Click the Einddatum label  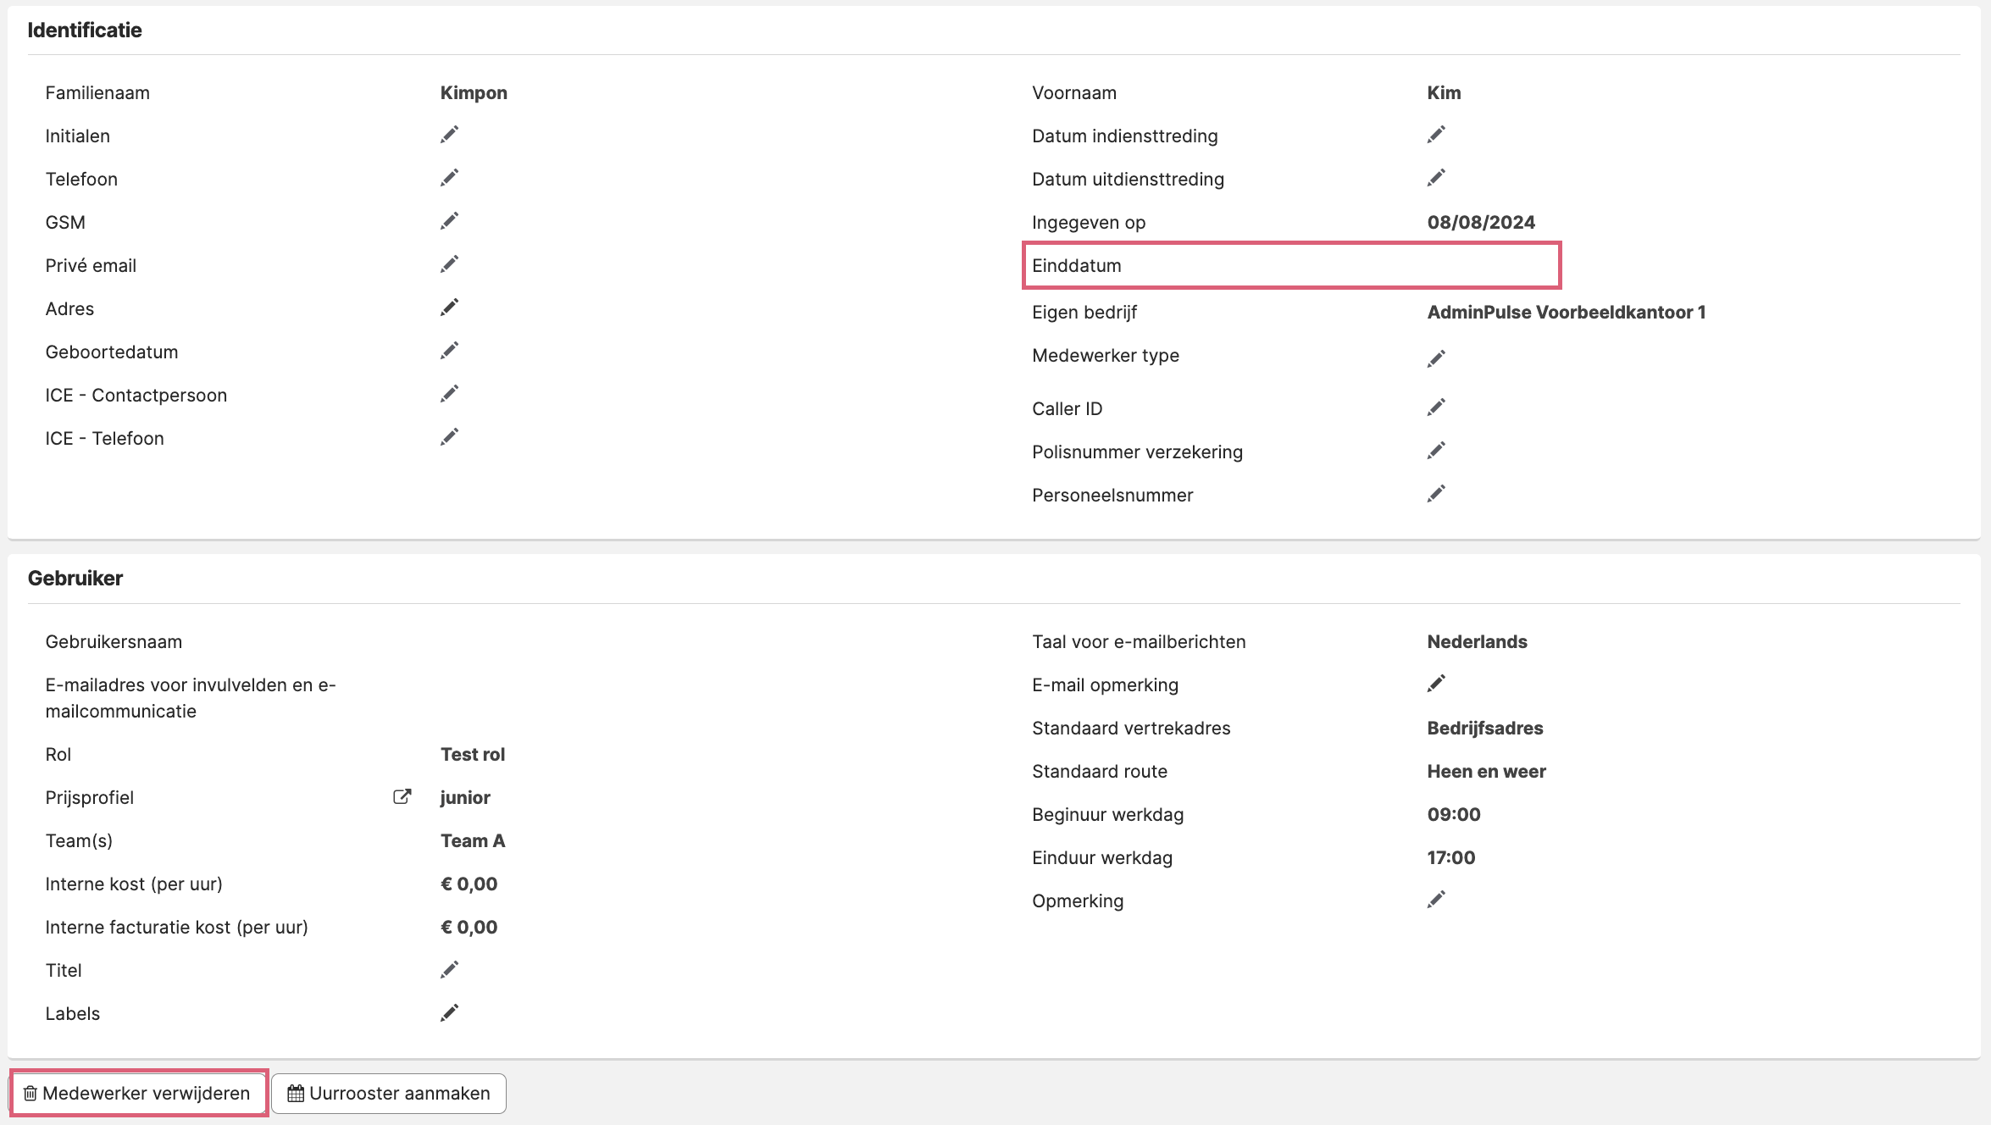(1076, 266)
